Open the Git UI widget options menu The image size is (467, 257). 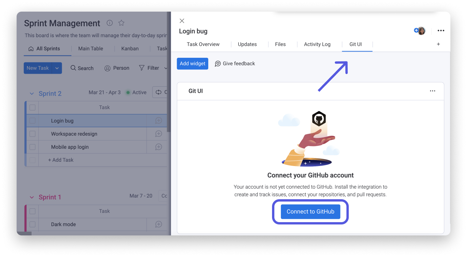point(432,91)
